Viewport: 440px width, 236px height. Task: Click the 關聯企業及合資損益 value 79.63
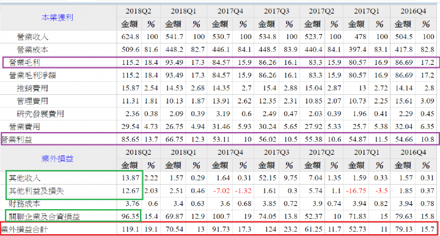tap(404, 216)
